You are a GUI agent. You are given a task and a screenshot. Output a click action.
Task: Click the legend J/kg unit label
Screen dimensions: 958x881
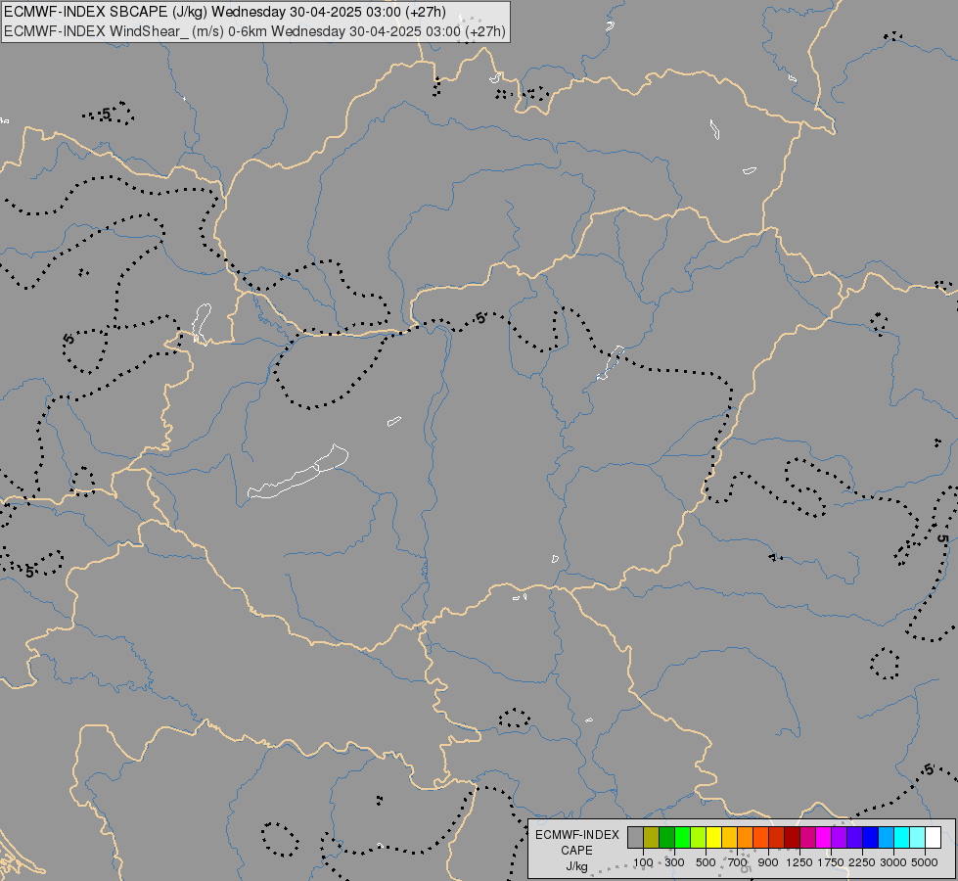[576, 865]
